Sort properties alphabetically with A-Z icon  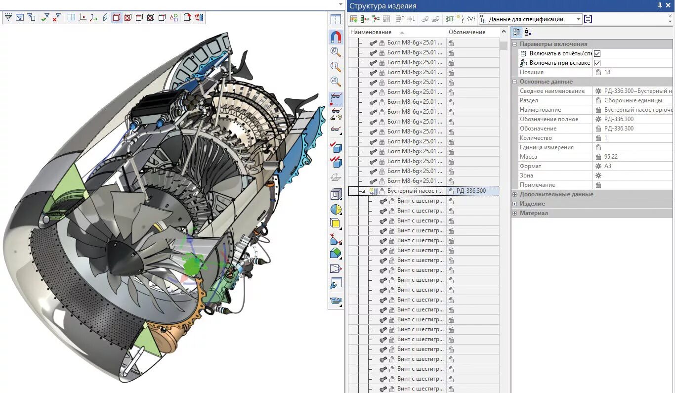click(x=528, y=32)
